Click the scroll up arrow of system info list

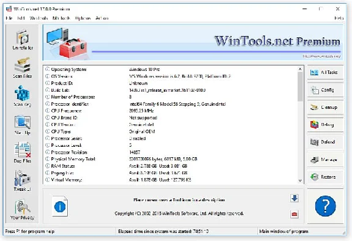pyautogui.click(x=300, y=69)
